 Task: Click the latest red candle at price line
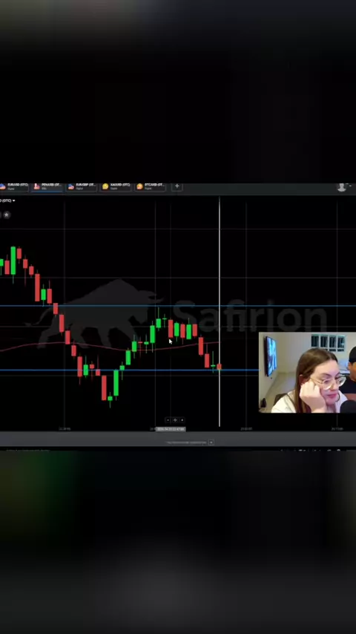coord(219,367)
